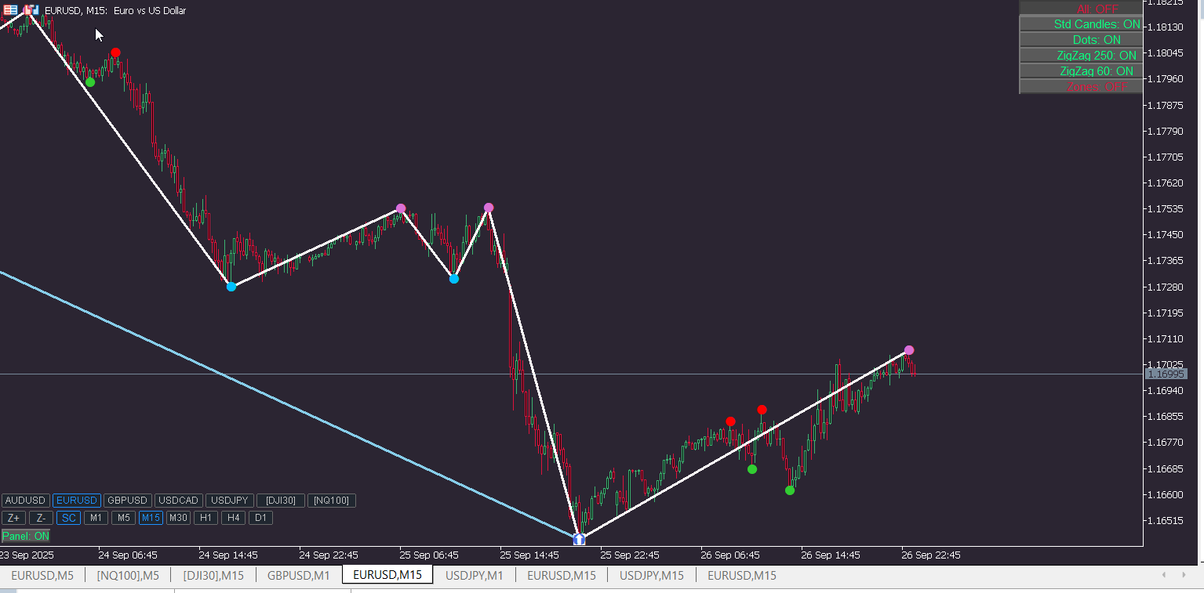This screenshot has height=593, width=1204.
Task: Click the current price label 1.16995
Action: click(x=1166, y=374)
